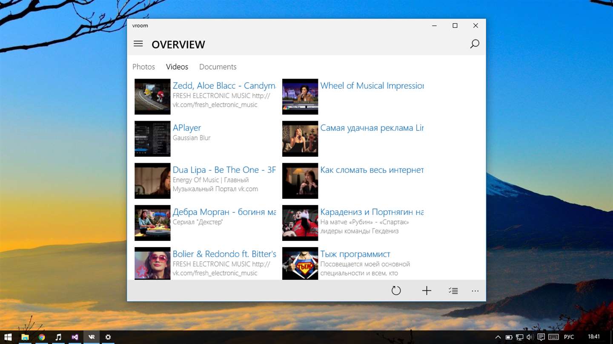Add a new video with the plus icon
The height and width of the screenshot is (344, 613).
(x=427, y=291)
